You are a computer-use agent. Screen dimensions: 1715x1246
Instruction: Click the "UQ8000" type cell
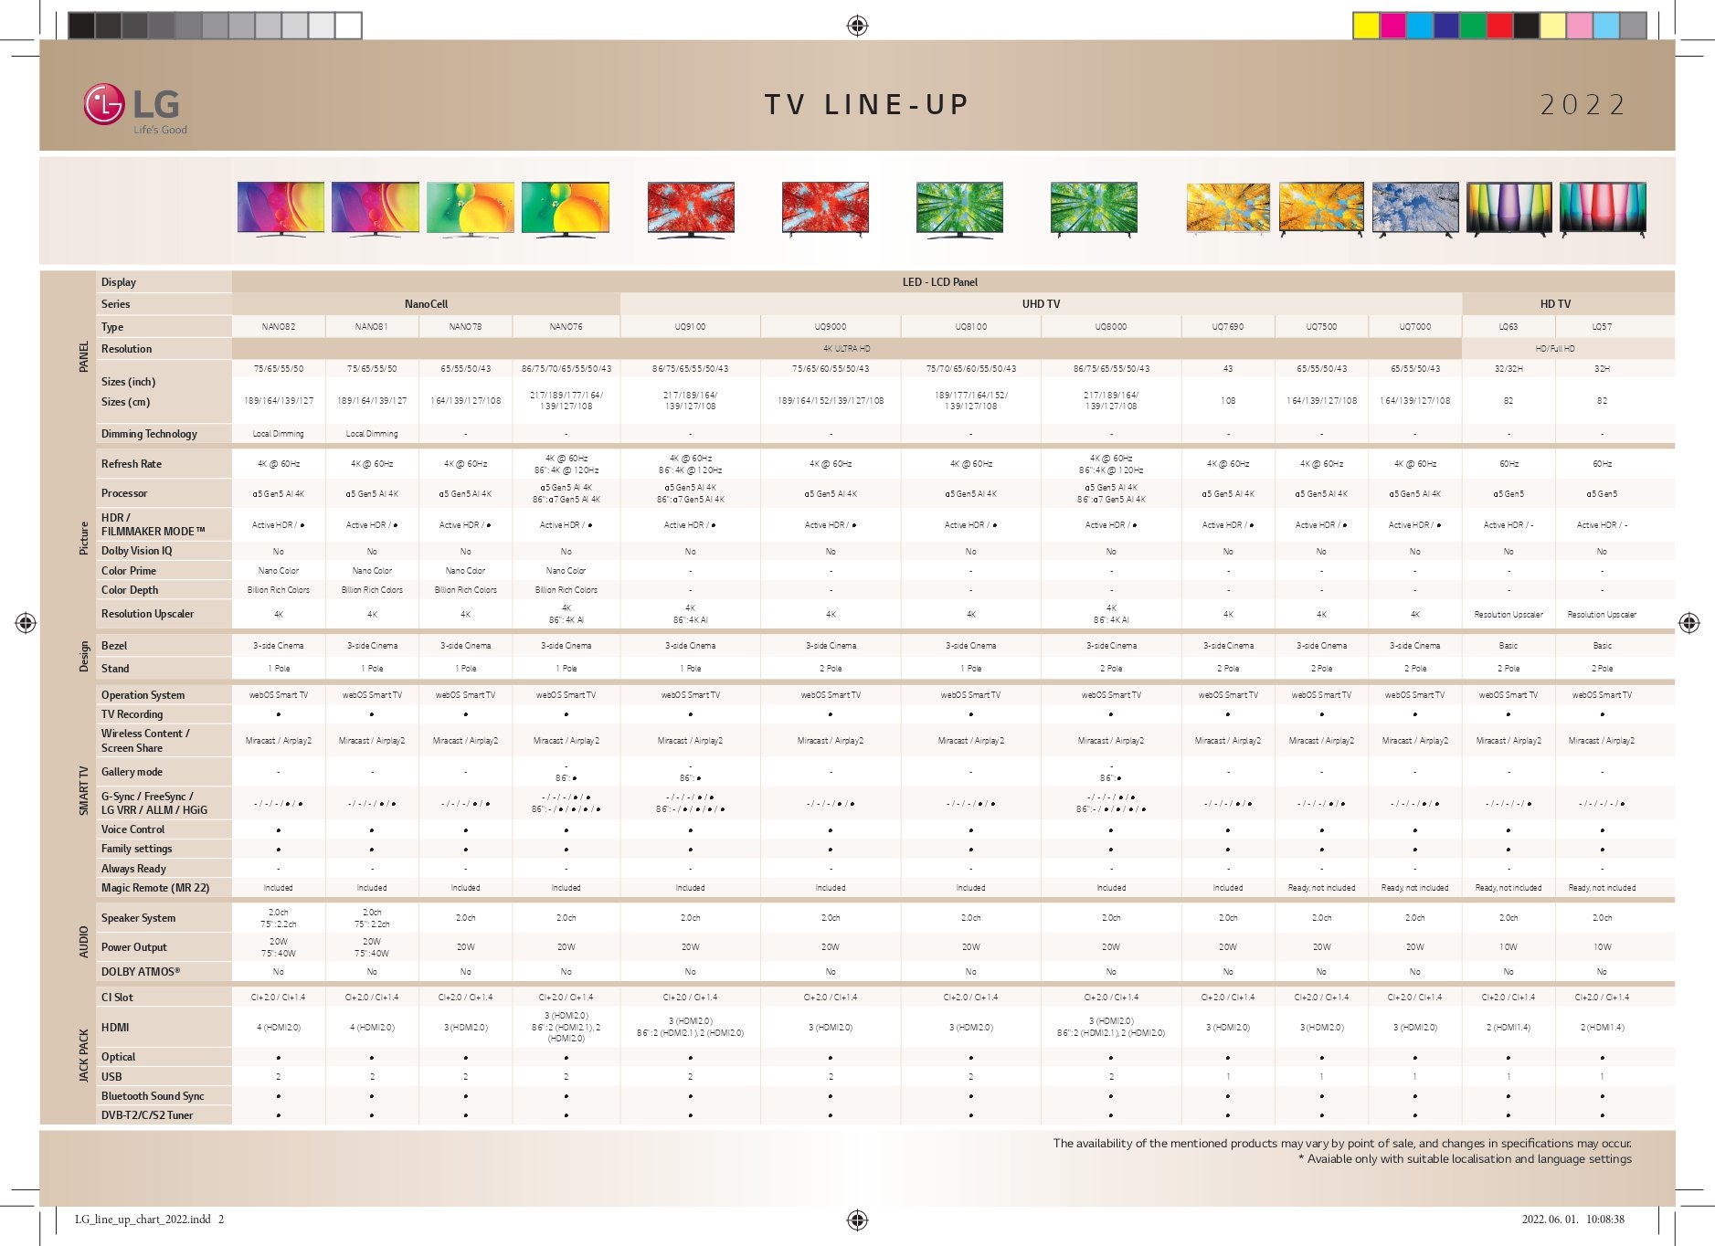[1111, 327]
